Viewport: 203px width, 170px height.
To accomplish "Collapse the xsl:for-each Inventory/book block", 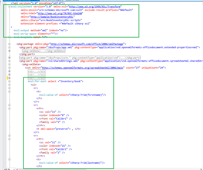I will (x=9, y=81).
